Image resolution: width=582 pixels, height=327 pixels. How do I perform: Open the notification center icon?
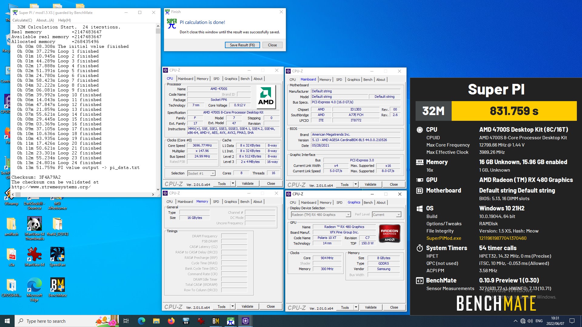[572, 321]
